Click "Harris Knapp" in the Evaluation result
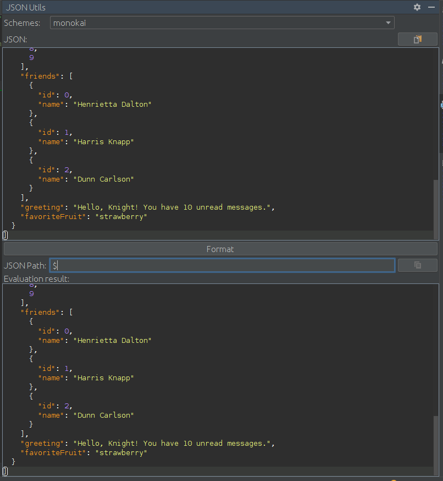Screen dimensions: 443x481 [x=103, y=378]
